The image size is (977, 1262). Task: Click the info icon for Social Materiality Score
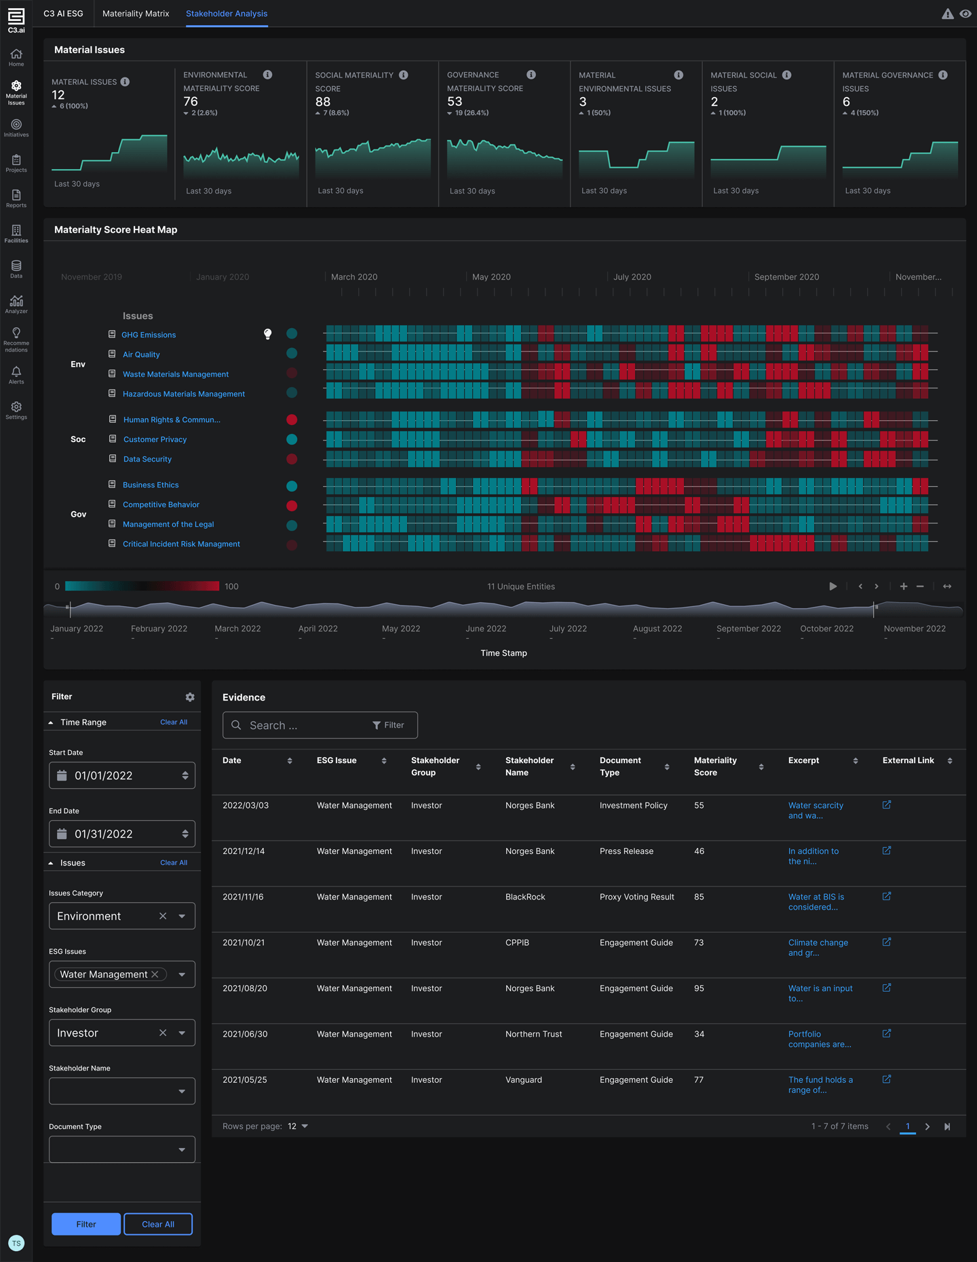(x=404, y=75)
